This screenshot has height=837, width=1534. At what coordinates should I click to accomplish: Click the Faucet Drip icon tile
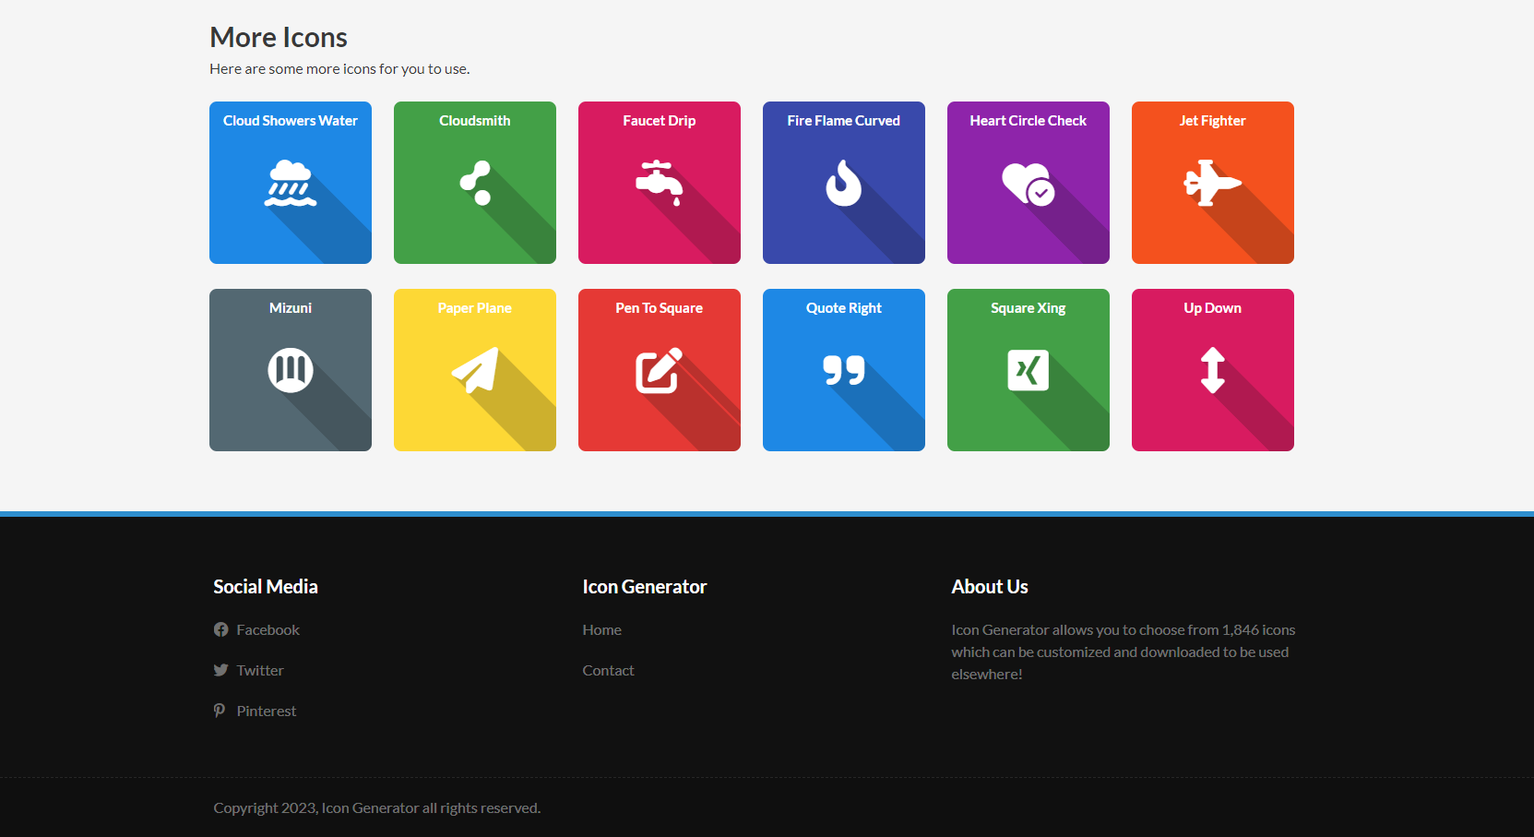659,183
